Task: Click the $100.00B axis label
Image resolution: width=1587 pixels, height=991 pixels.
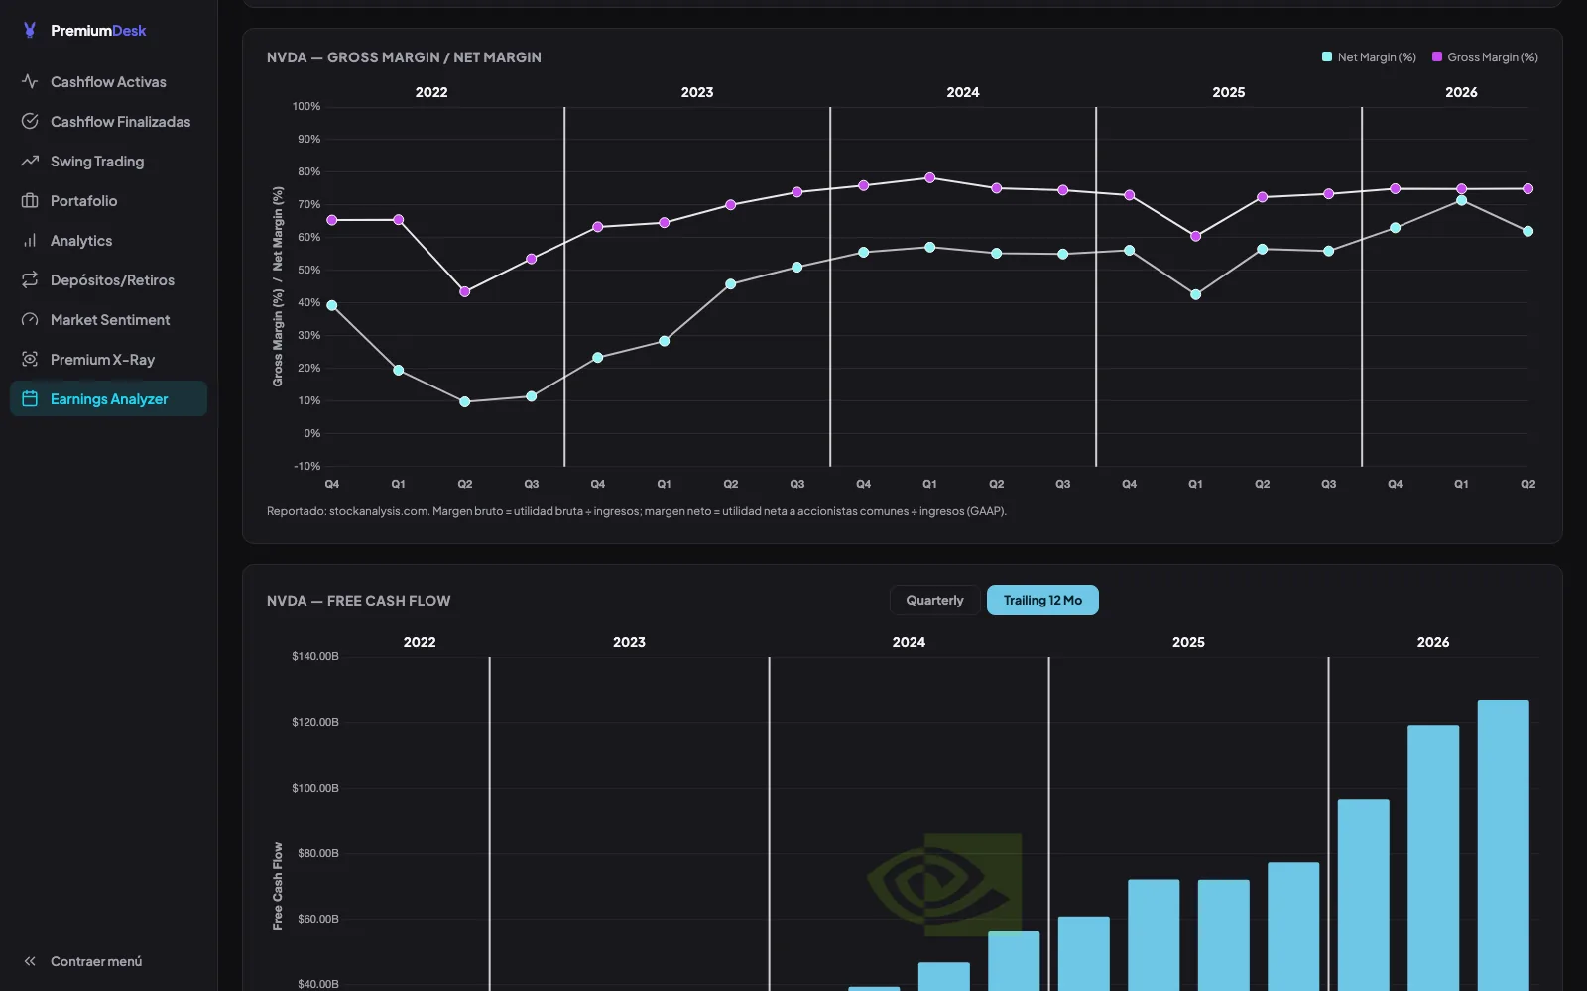Action: 315,789
